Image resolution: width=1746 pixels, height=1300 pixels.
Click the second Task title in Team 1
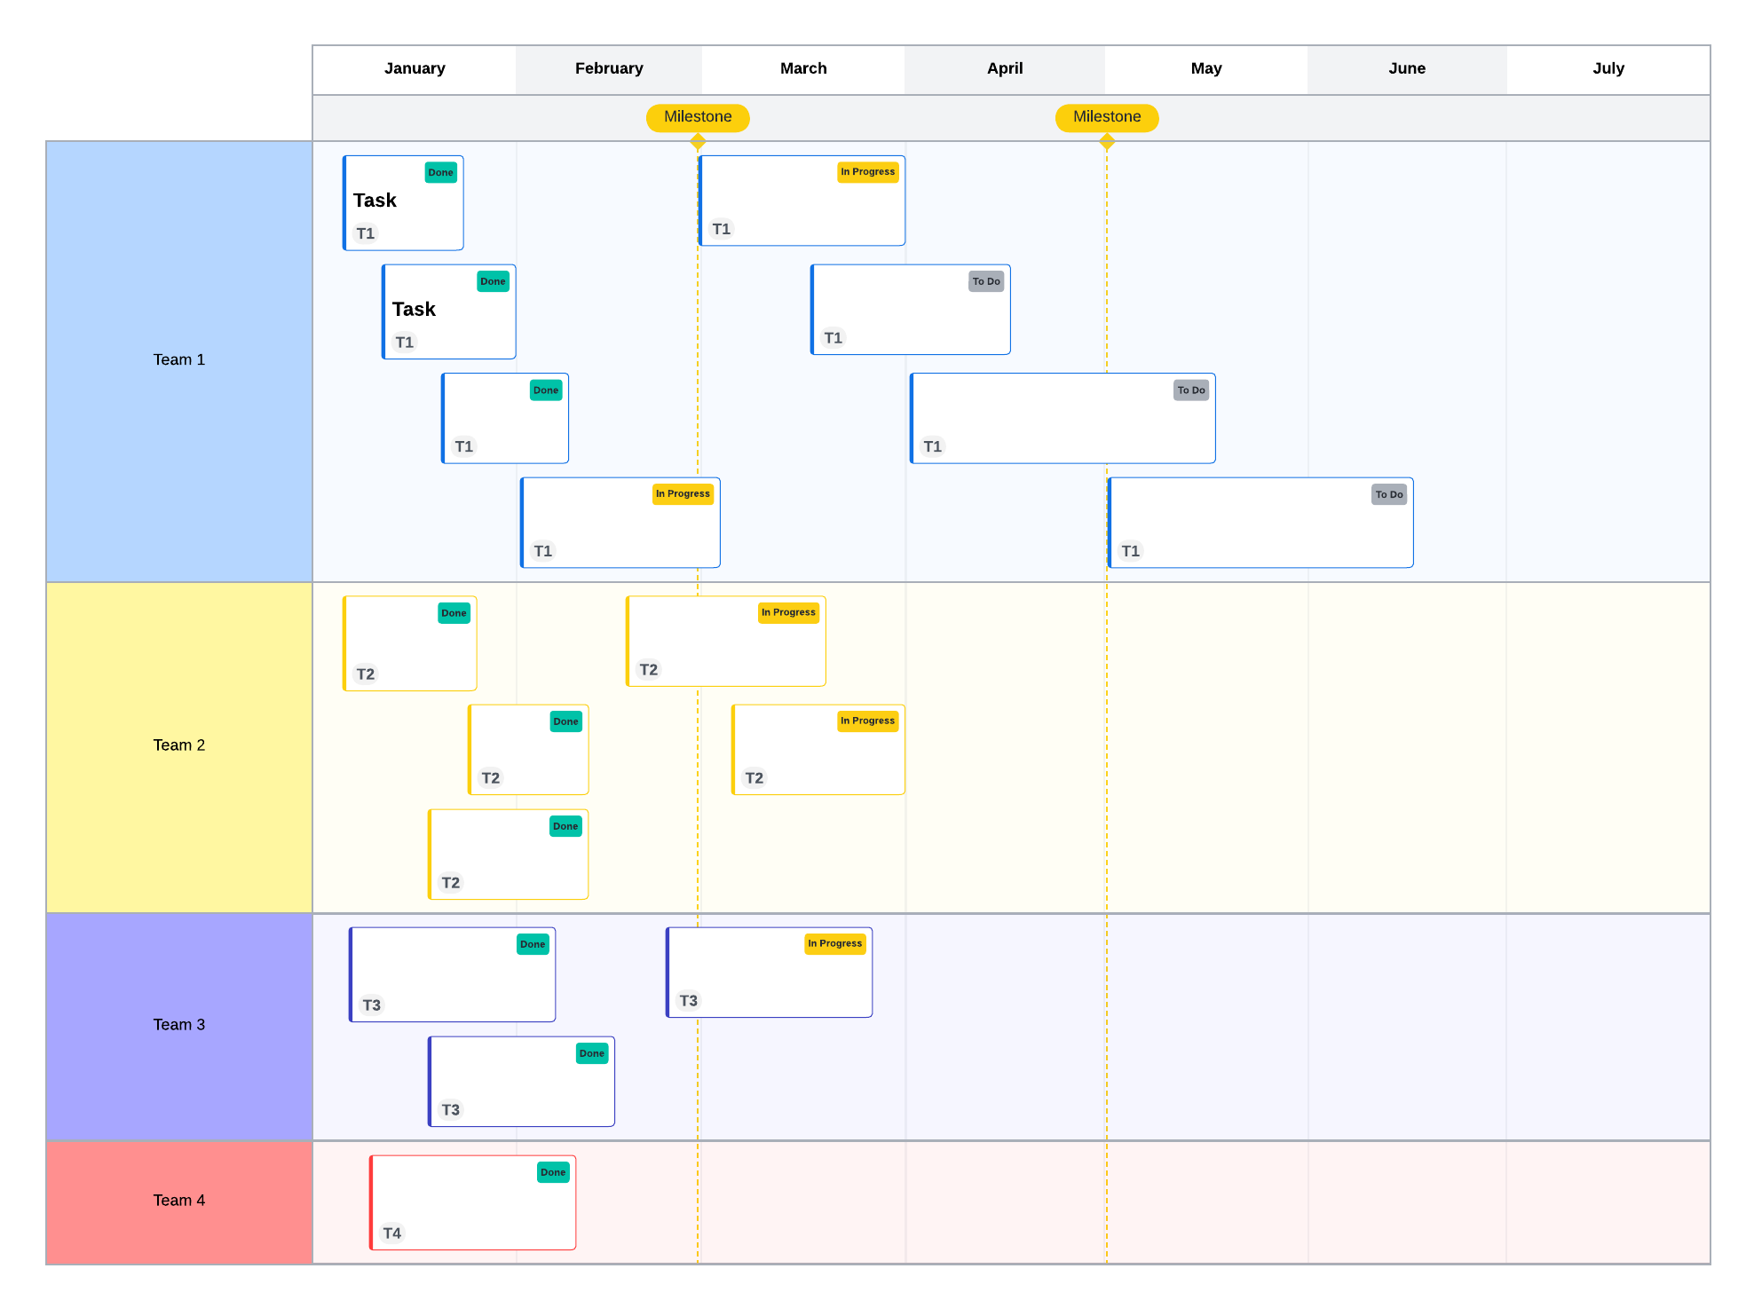(414, 310)
